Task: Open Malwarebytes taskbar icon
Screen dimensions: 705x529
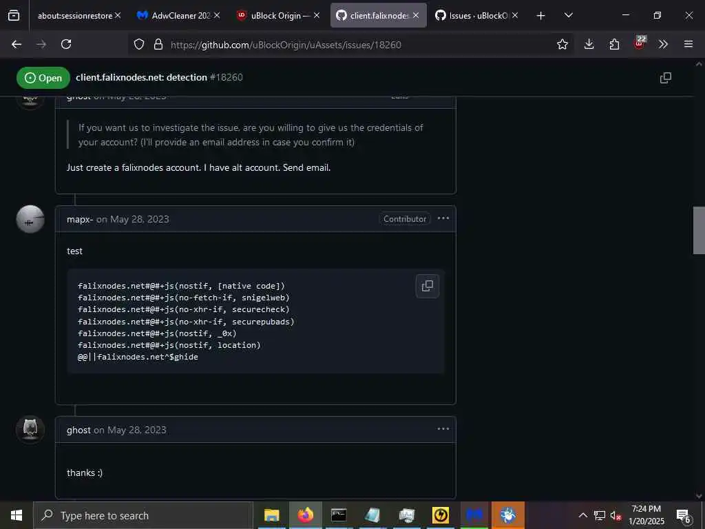Action: 474,515
